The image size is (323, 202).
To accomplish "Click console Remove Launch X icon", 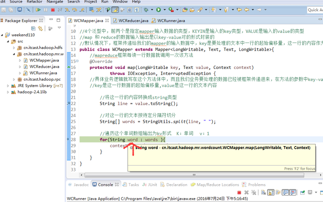I will point(246,192).
